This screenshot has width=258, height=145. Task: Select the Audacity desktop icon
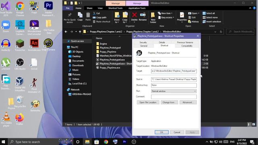coord(6,45)
